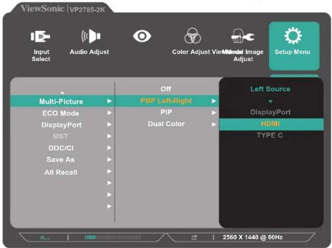Expand the arrow next to DisplayPort in setup list
332x248 pixels.
(109, 125)
